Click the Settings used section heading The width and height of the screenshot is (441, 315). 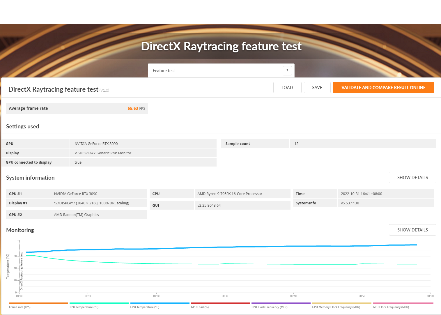22,126
